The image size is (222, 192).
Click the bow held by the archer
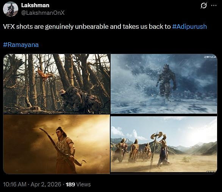[x=62, y=147]
